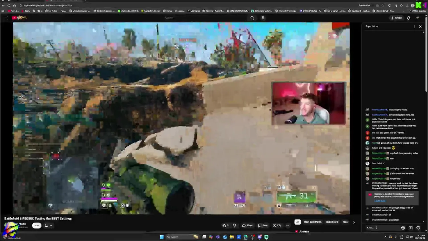Show next category chips arrow
Image resolution: width=428 pixels, height=241 pixels.
(354, 222)
